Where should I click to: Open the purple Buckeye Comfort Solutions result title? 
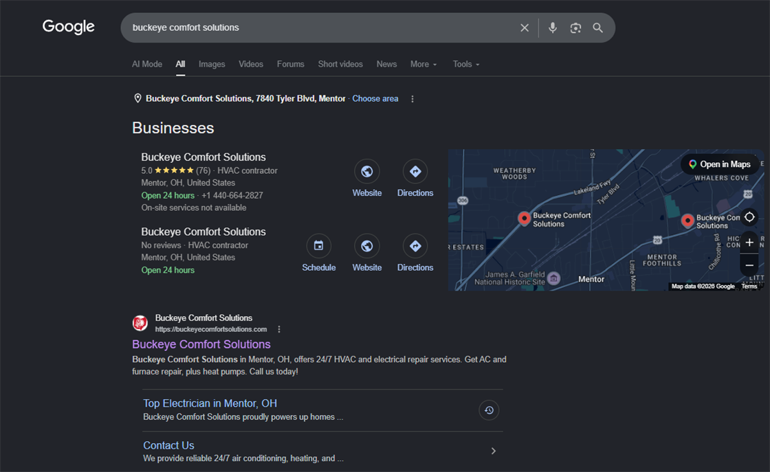tap(201, 344)
